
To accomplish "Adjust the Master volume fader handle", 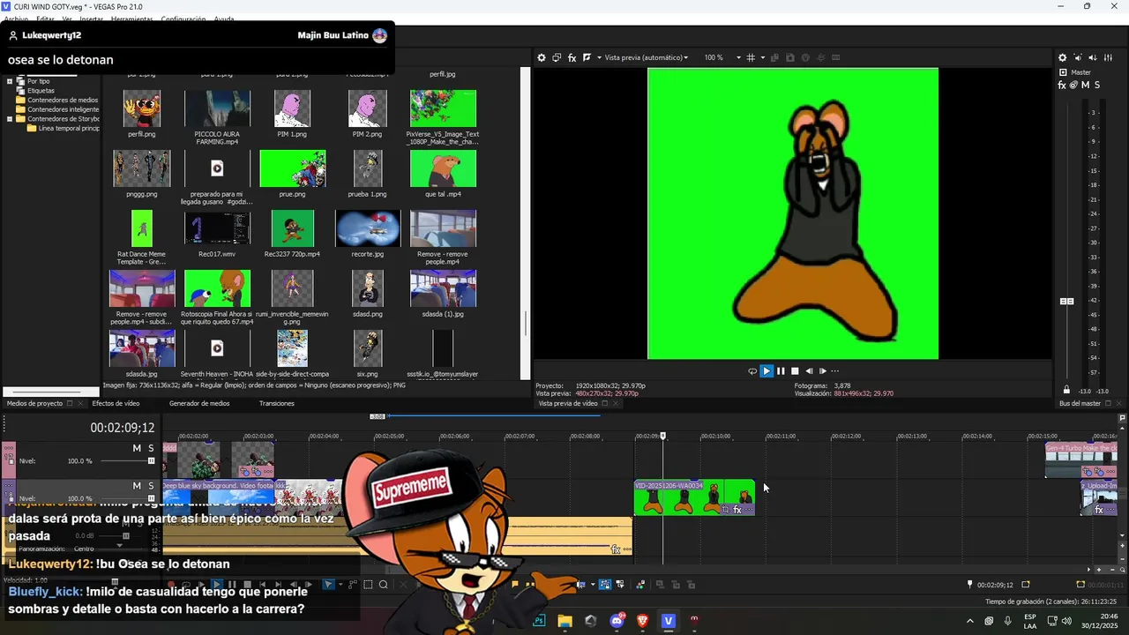I will tap(1066, 301).
